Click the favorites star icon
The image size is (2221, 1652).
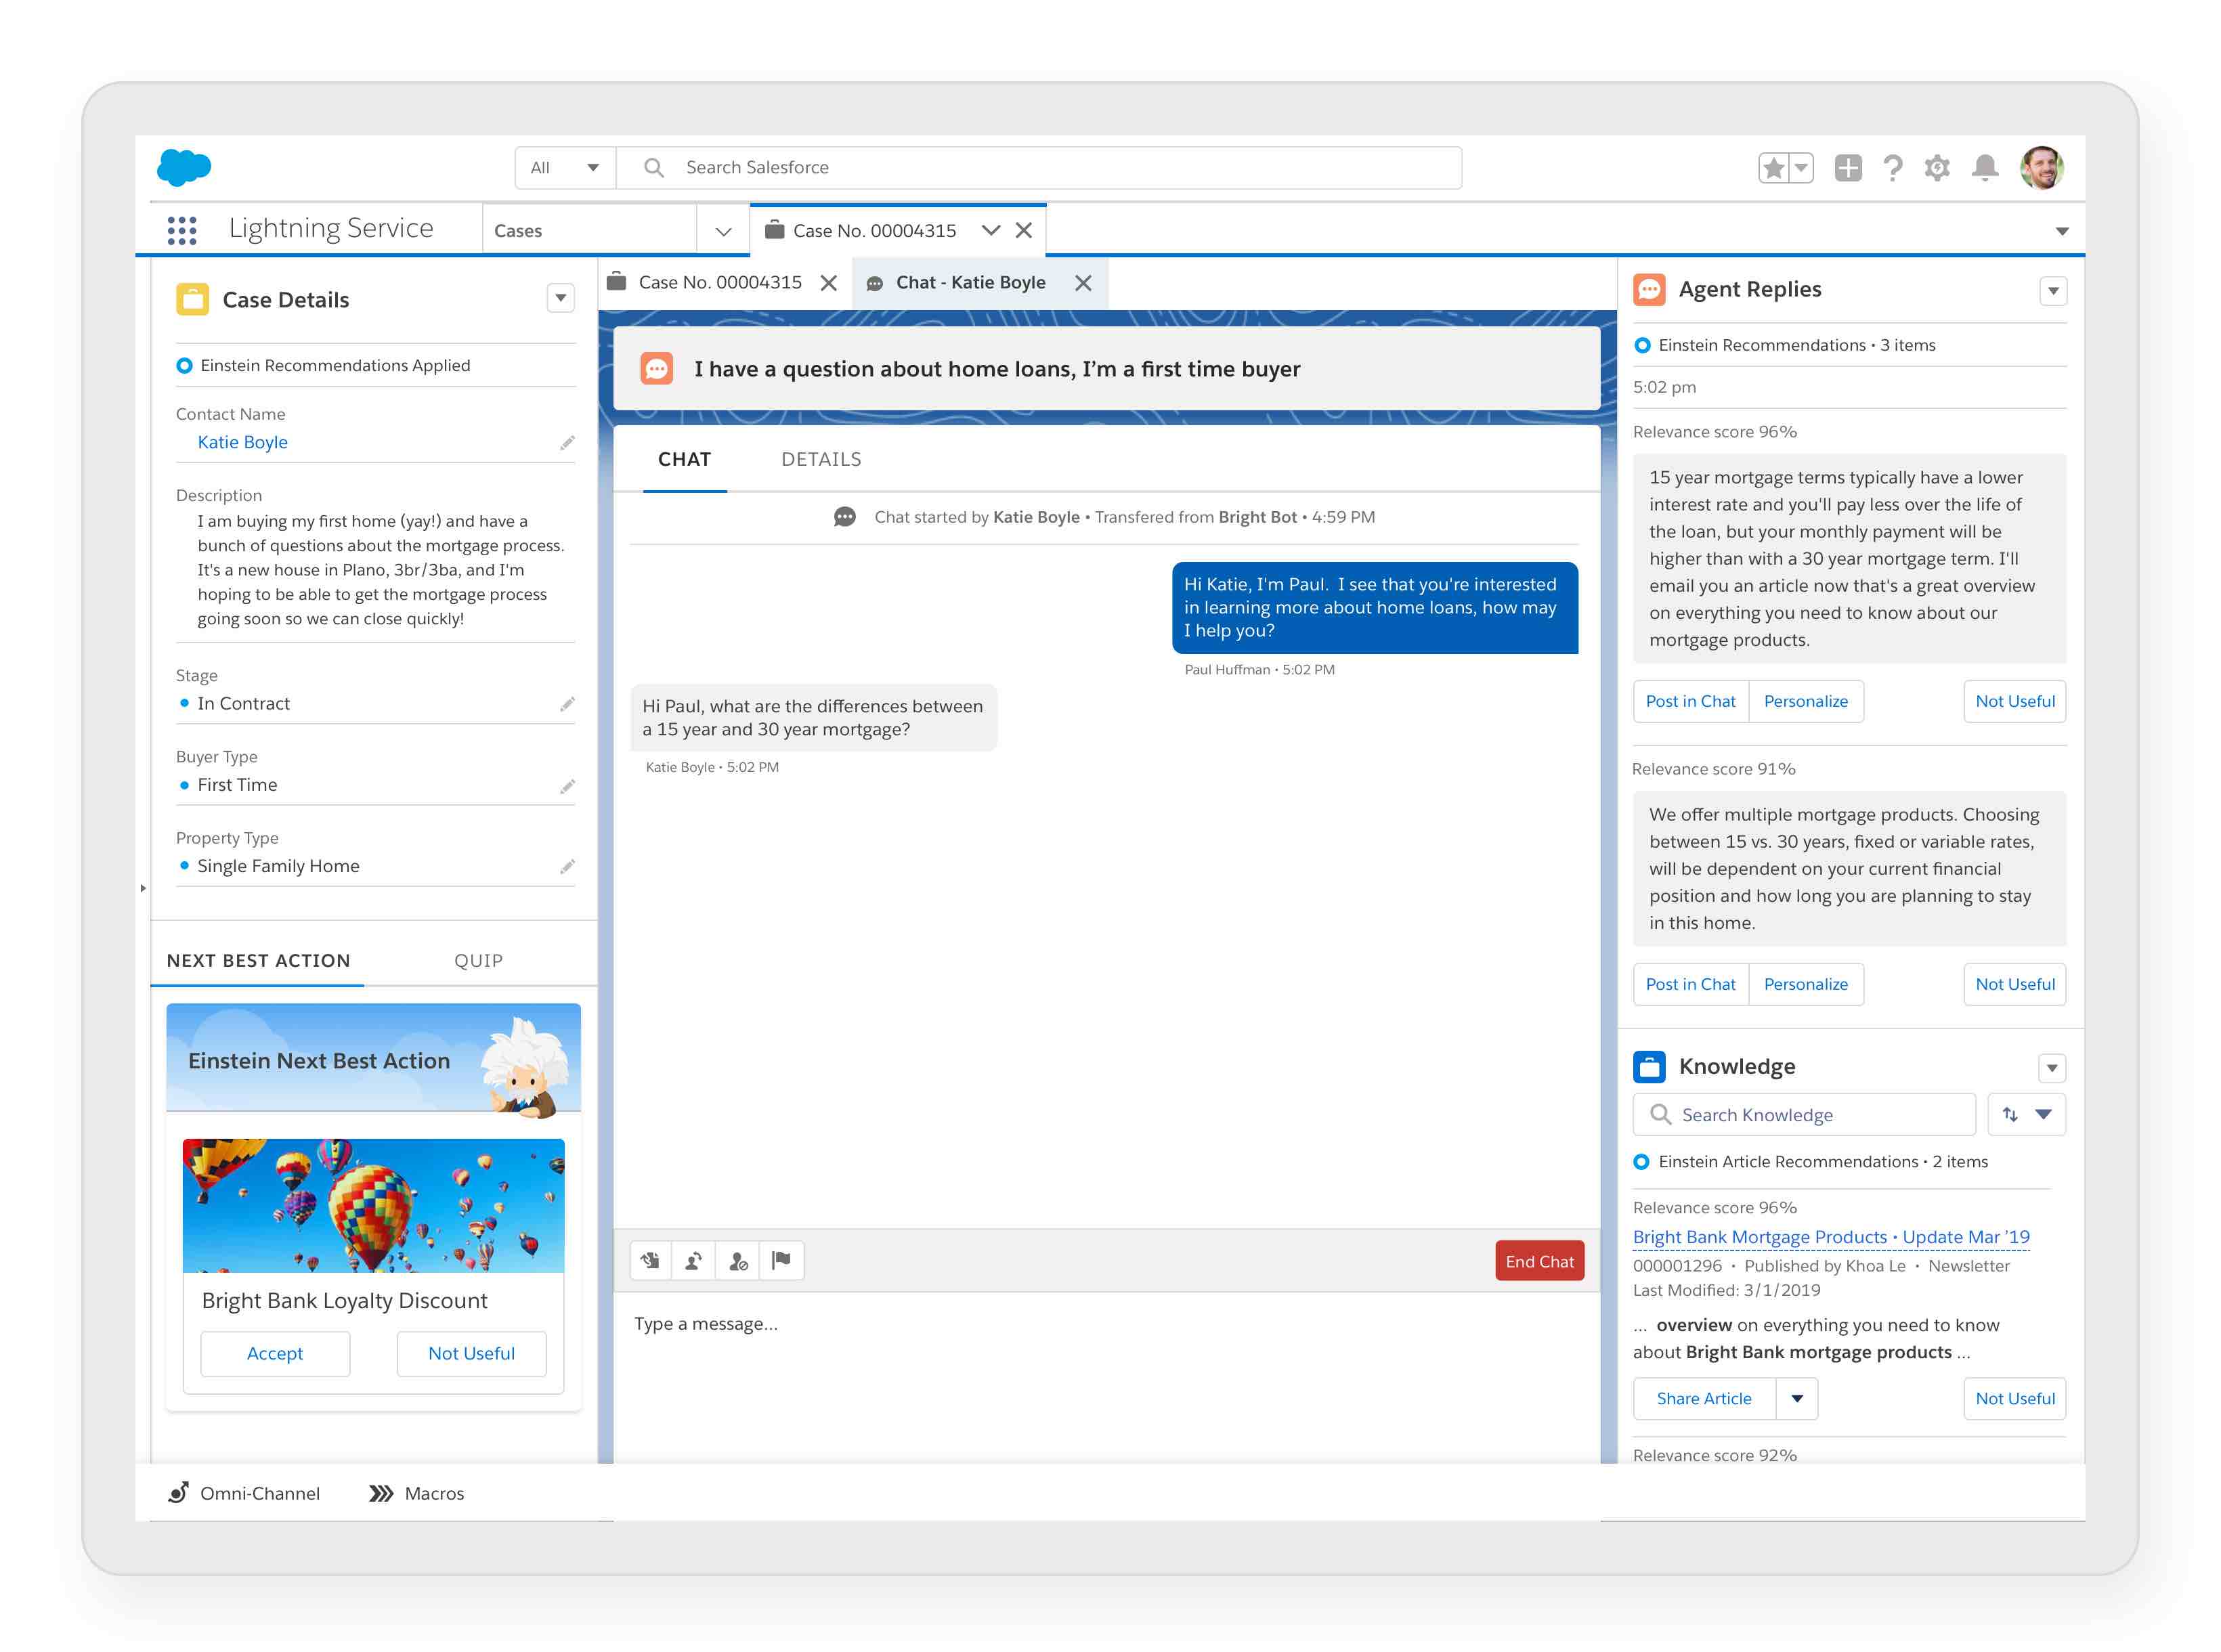point(1773,168)
